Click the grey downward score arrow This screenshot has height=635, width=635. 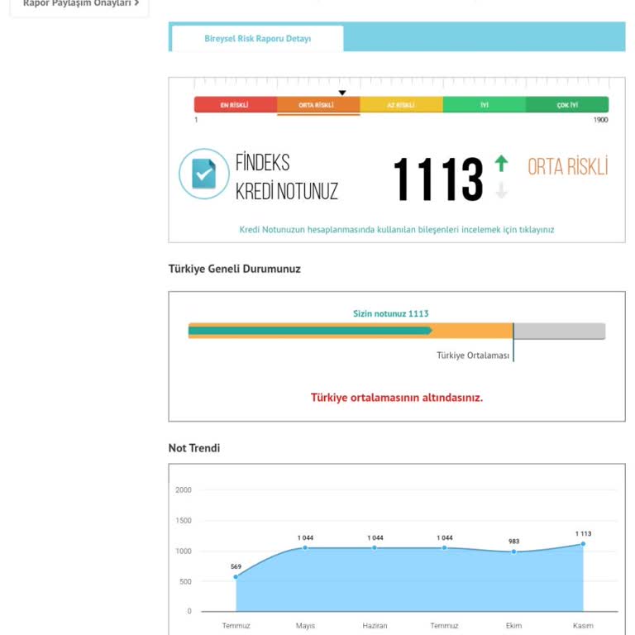[501, 190]
